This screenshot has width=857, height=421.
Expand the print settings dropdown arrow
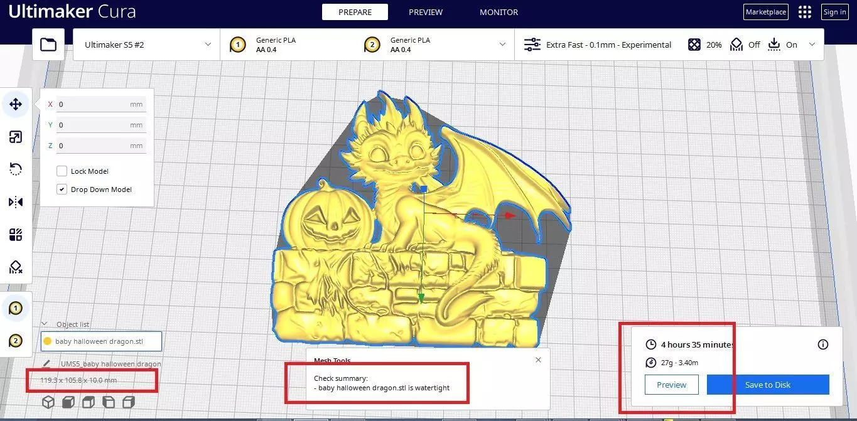coord(812,45)
